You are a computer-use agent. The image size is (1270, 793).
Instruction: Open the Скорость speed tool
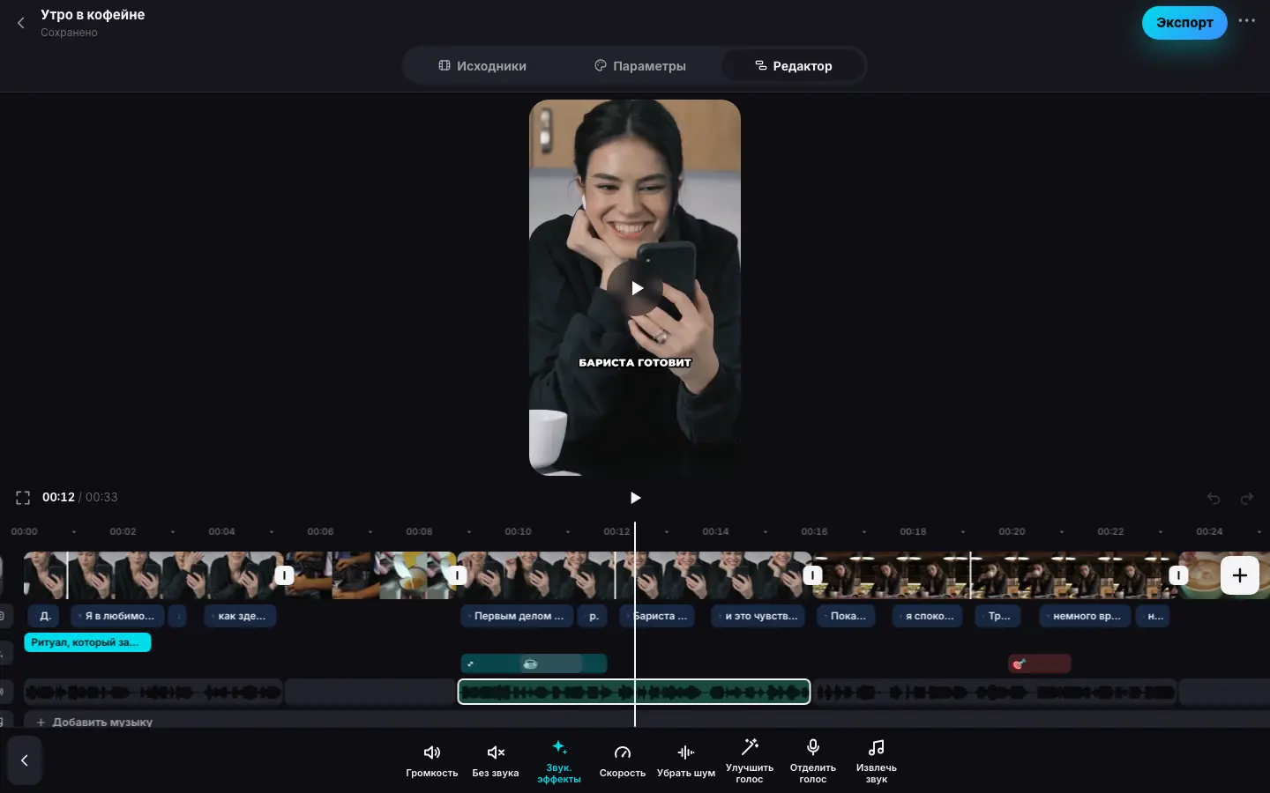[x=623, y=761]
